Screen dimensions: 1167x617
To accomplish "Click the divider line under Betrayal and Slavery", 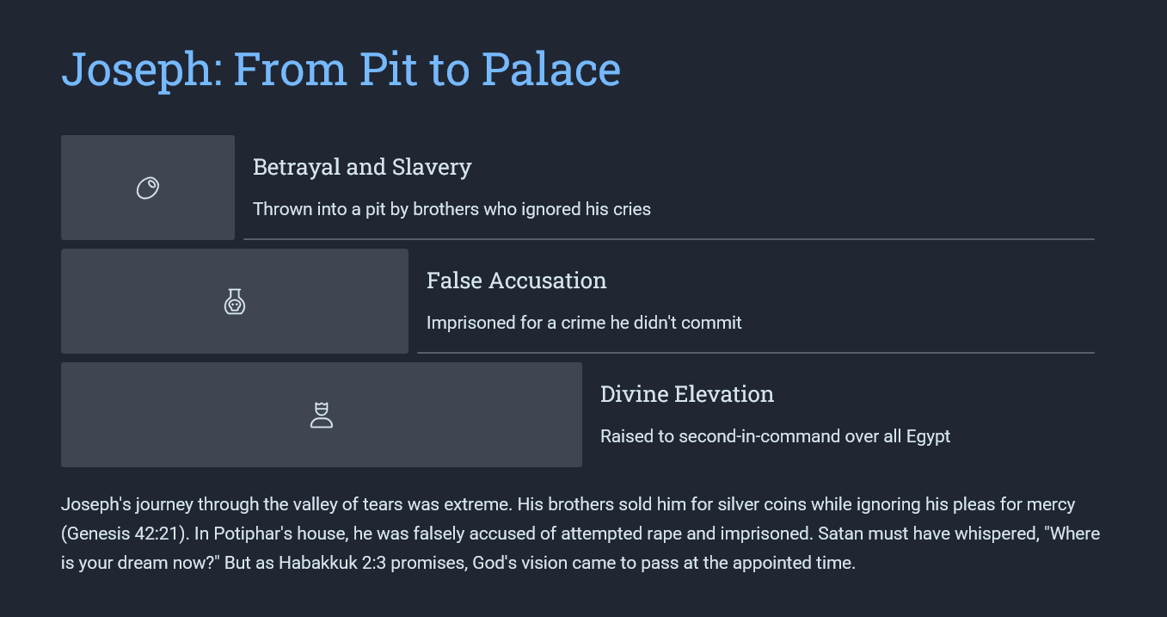I will pos(669,239).
